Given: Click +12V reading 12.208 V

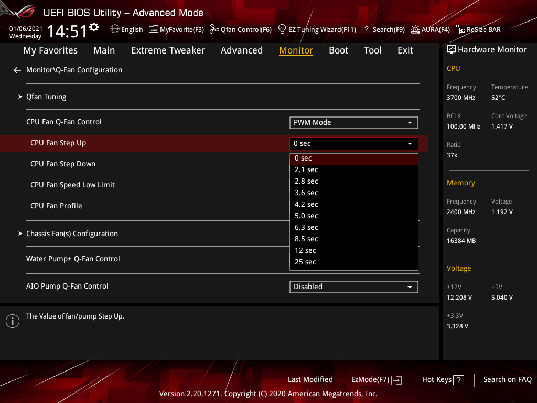Looking at the screenshot, I should (459, 298).
